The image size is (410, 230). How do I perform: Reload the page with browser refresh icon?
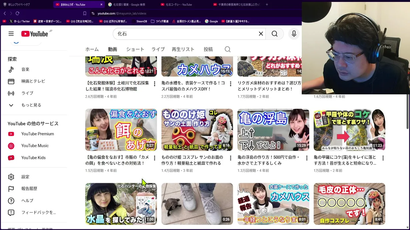[17, 13]
